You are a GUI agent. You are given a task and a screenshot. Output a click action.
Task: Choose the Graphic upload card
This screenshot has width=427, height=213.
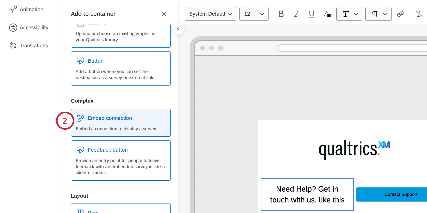[x=121, y=36]
